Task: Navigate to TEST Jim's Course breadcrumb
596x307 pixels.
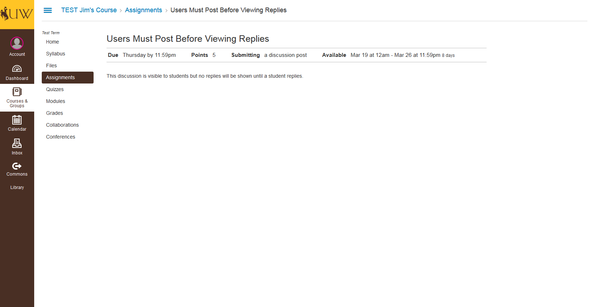Action: pos(89,10)
